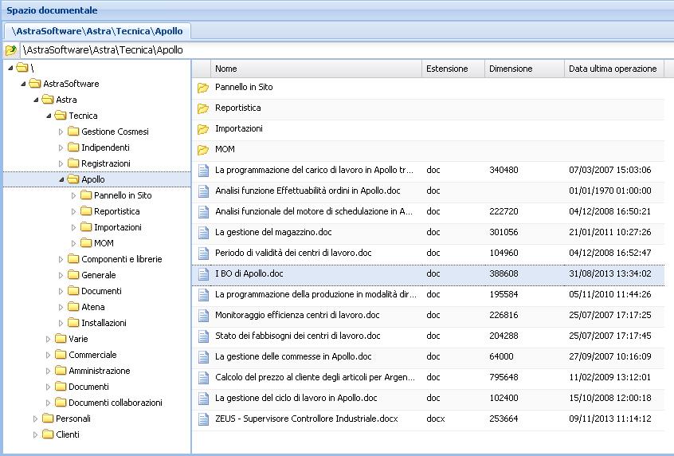Expand the Indipendenti tree node

61,147
